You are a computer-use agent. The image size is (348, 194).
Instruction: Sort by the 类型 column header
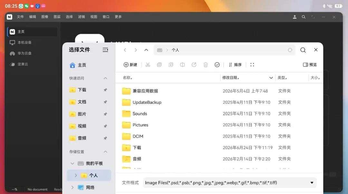(282, 78)
